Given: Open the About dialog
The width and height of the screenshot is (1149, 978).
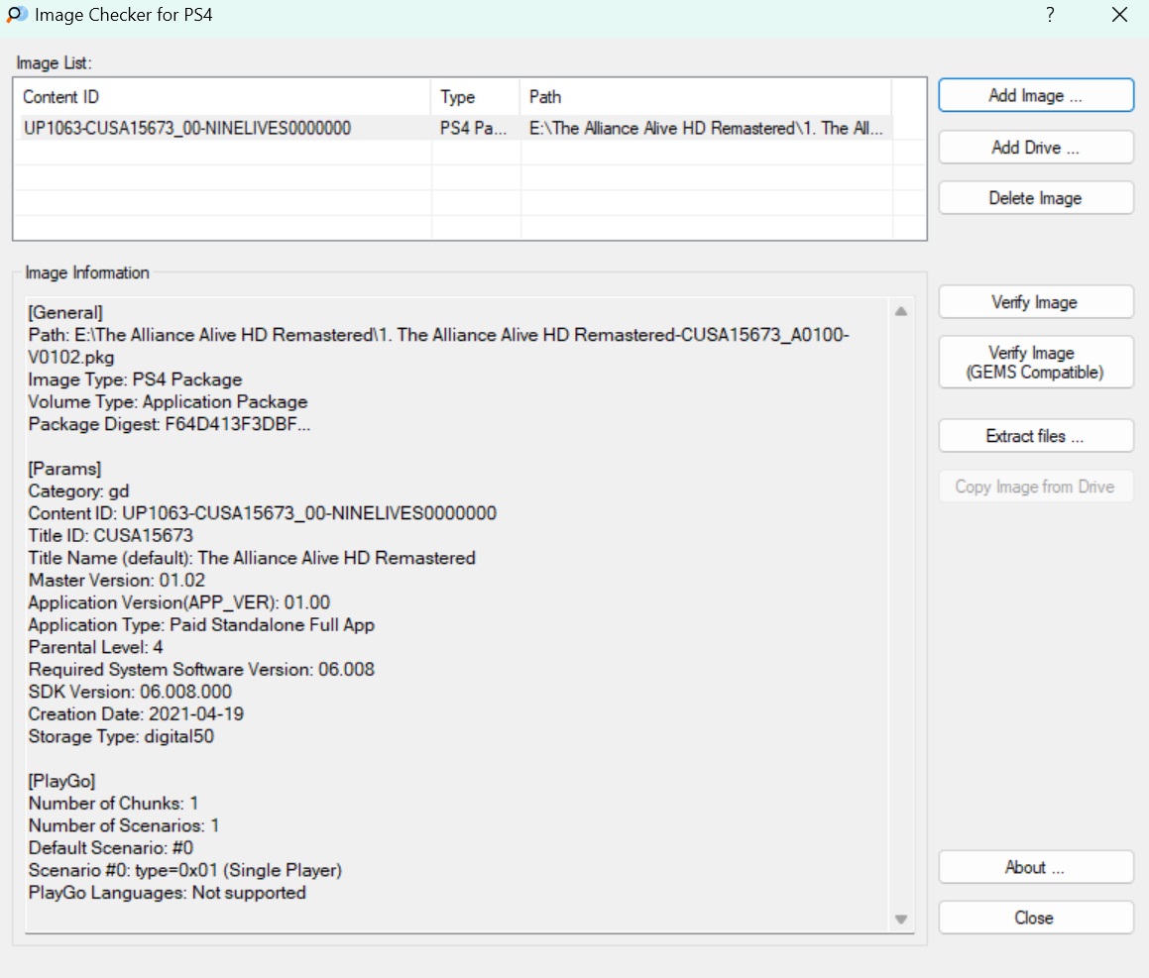Looking at the screenshot, I should [x=1035, y=868].
